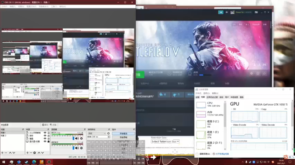The height and width of the screenshot is (165, 295).
Task: Open 查看(V) menu in Task Manager
Action: (215, 93)
